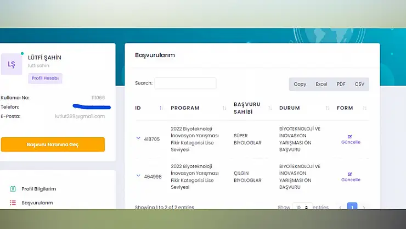Open Başvurularım menu item in sidebar

point(37,203)
